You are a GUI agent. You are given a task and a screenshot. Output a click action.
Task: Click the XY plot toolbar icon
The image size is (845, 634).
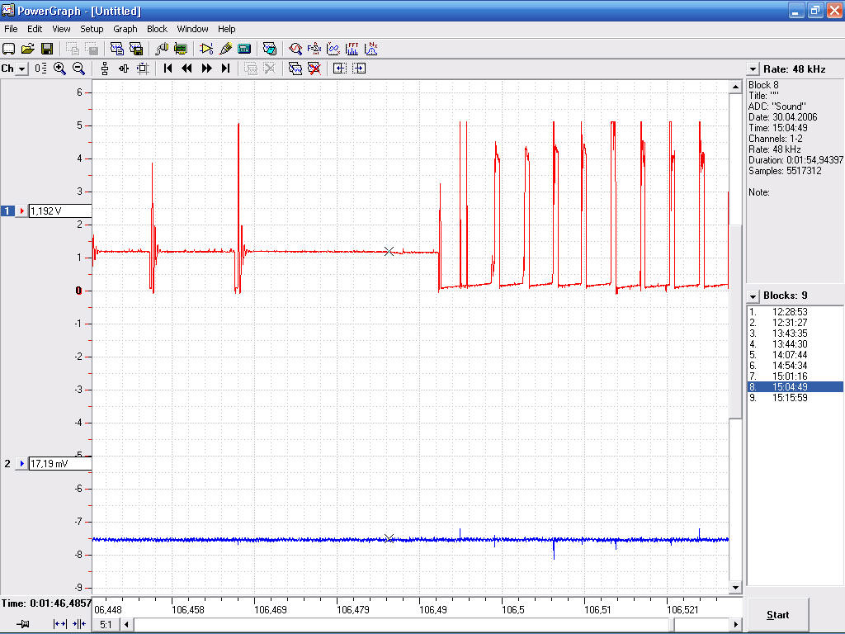pyautogui.click(x=333, y=49)
